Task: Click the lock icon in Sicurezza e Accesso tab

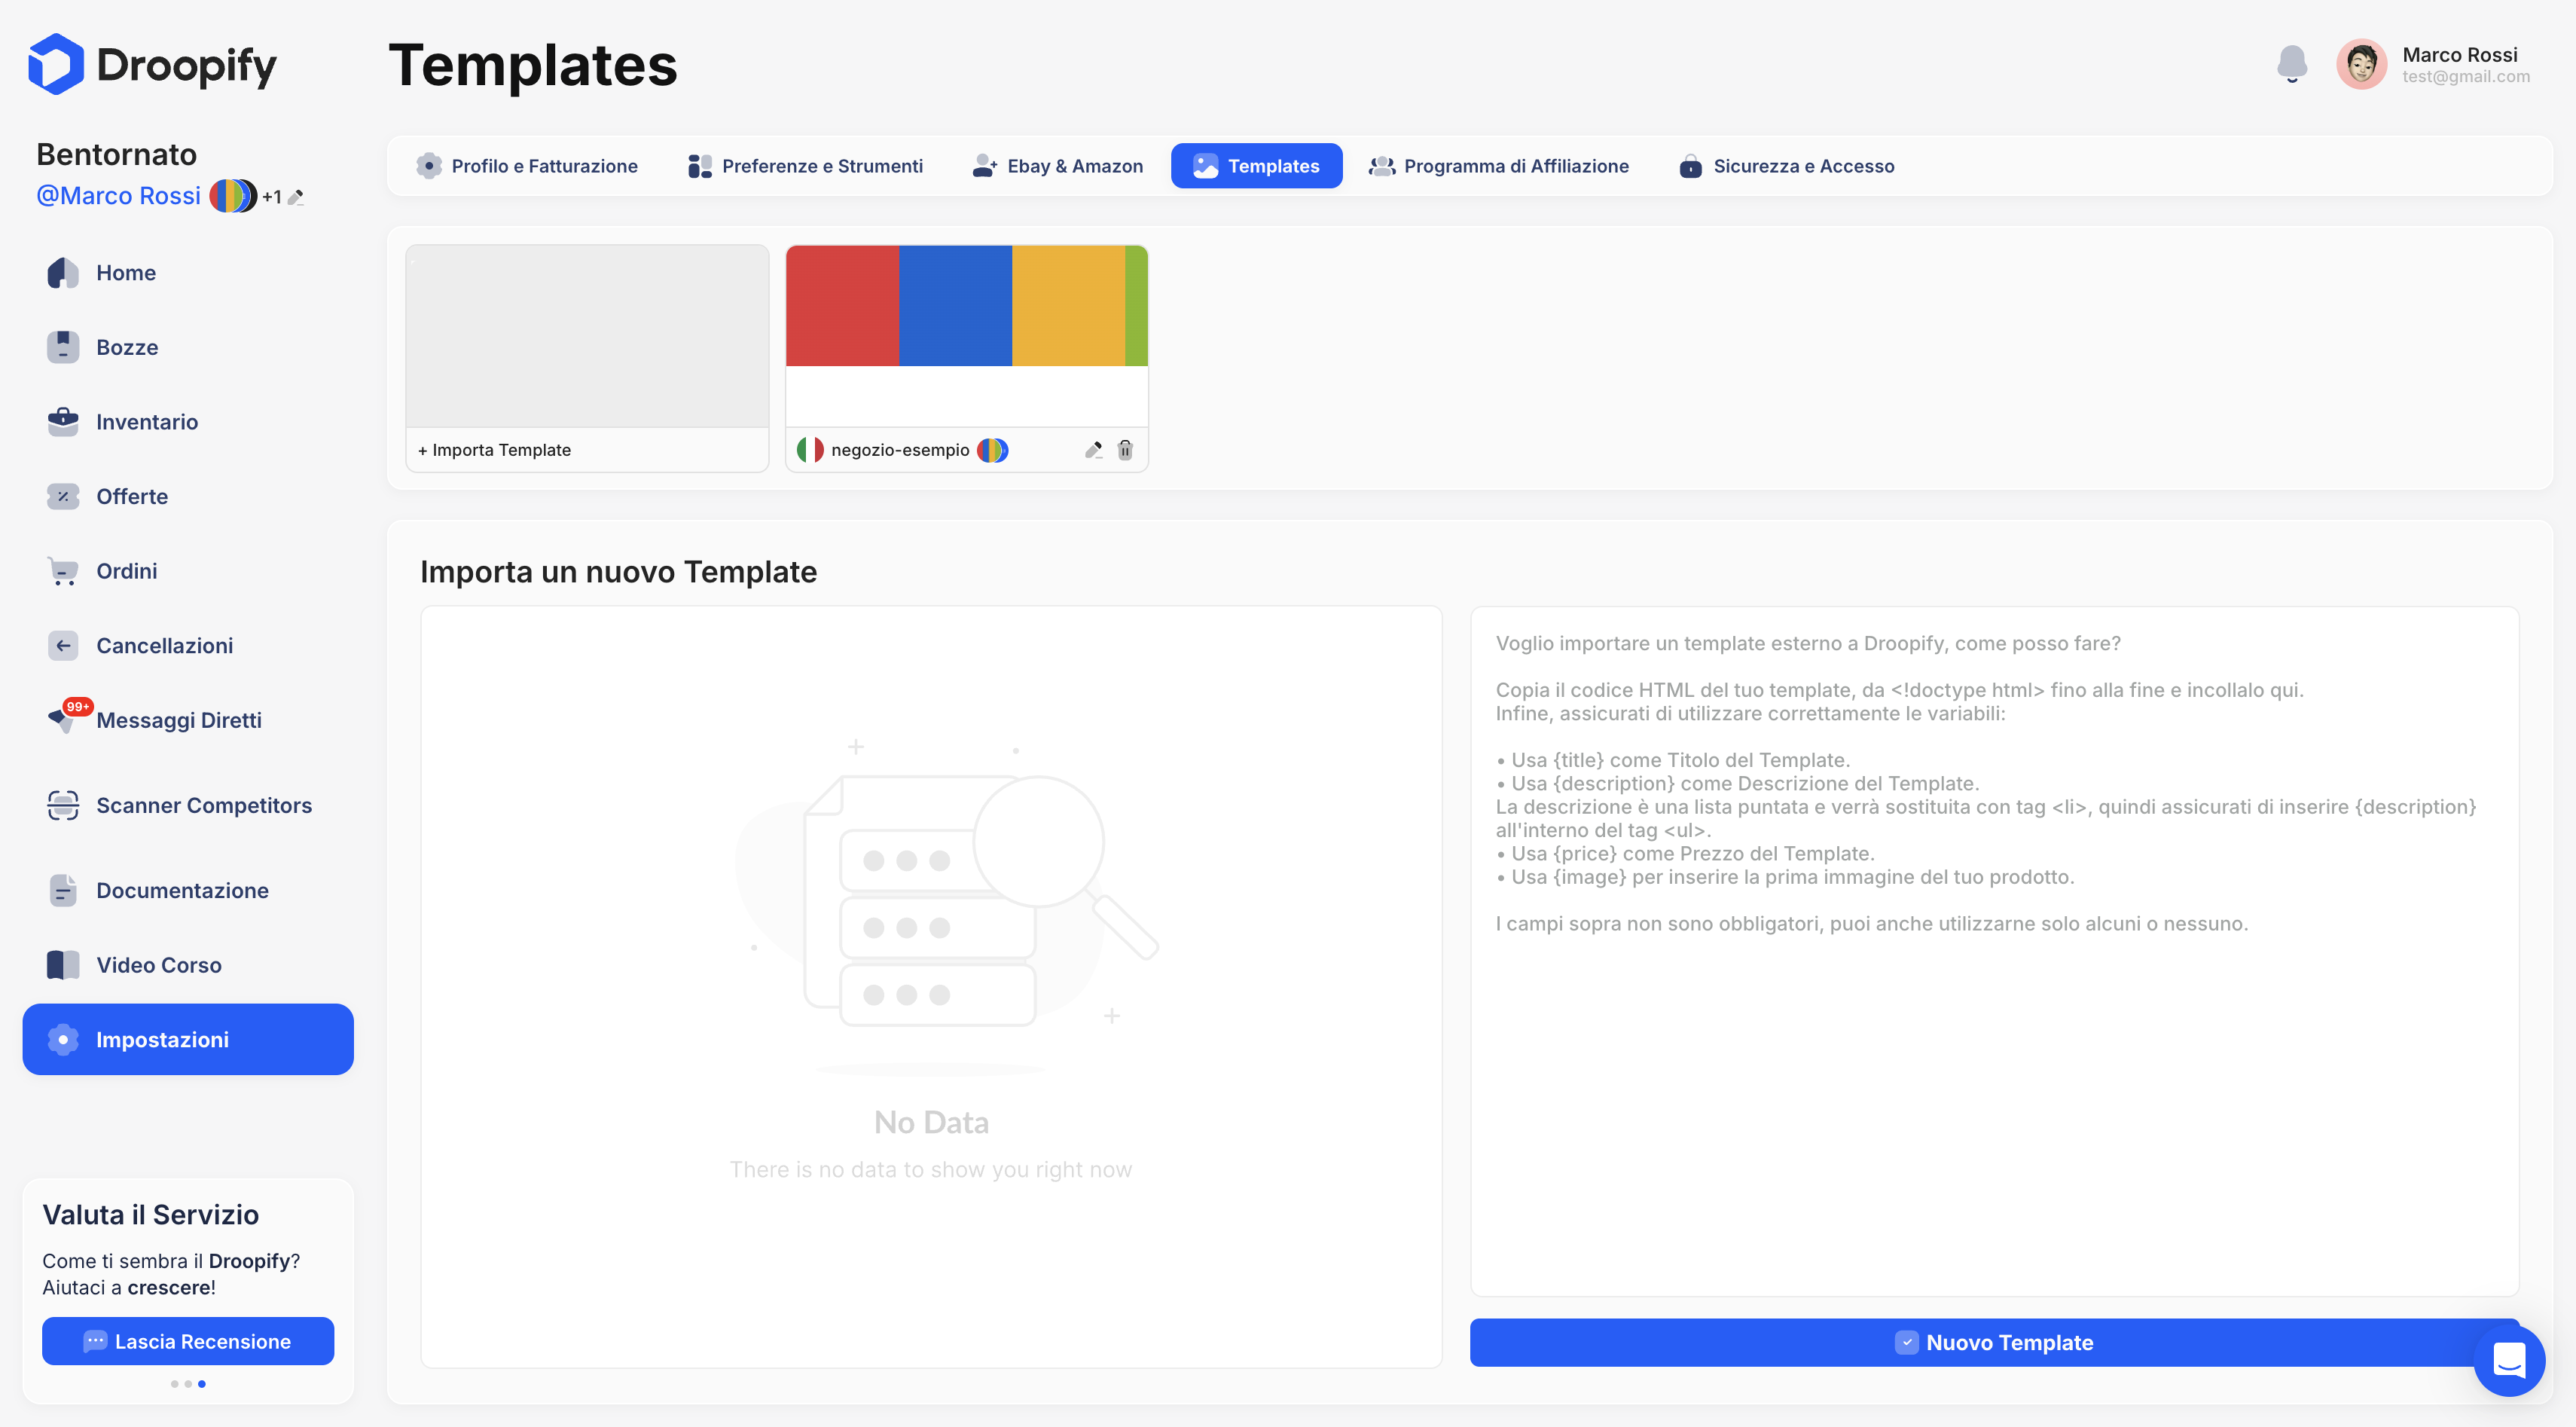Action: tap(1690, 165)
